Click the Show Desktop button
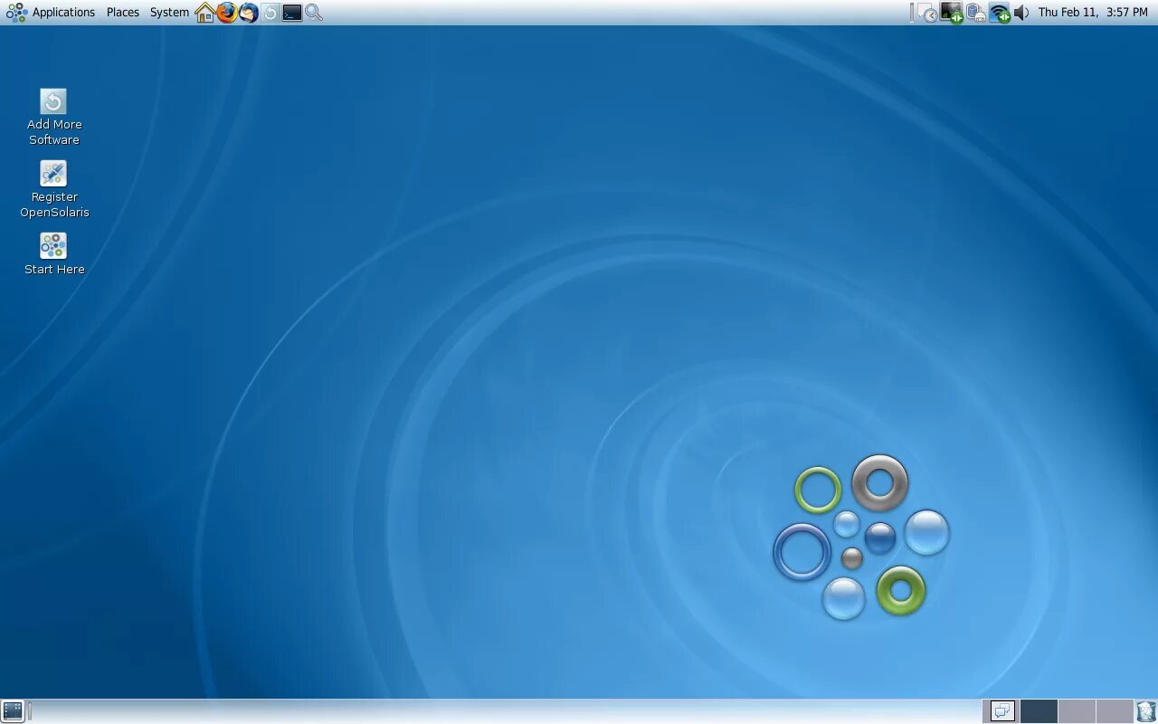This screenshot has height=724, width=1158. 13,711
